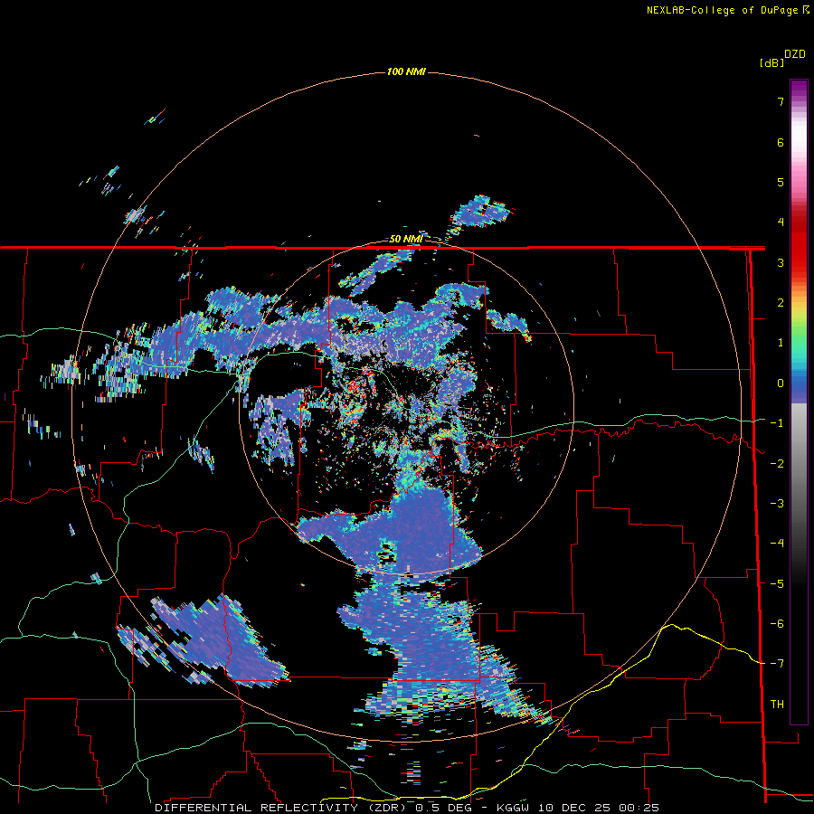Select the 4 dB scale label

[x=781, y=222]
